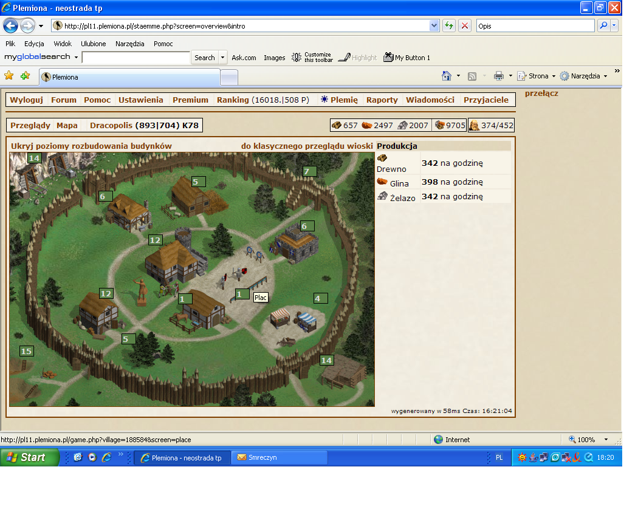Screen dimensions: 638x529
Task: Click Customize this toolbar gear icon
Action: point(297,57)
